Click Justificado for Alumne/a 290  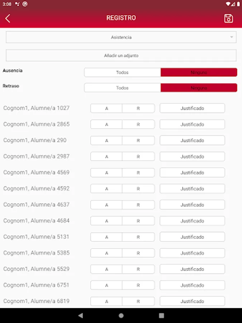(192, 141)
